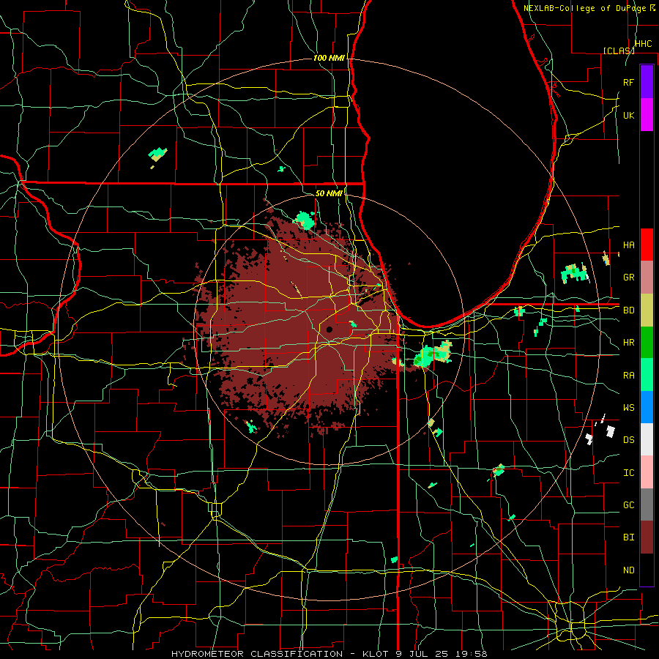Select the BD yellow legend block
The image size is (659, 659).
(647, 310)
